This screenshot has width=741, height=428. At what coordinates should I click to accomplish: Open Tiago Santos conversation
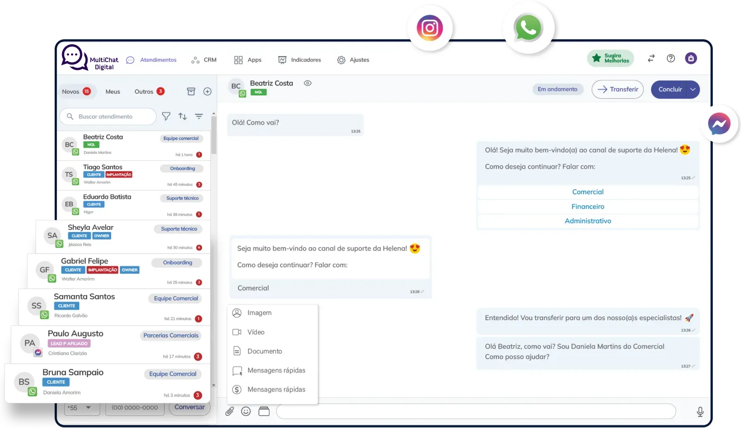pos(133,176)
